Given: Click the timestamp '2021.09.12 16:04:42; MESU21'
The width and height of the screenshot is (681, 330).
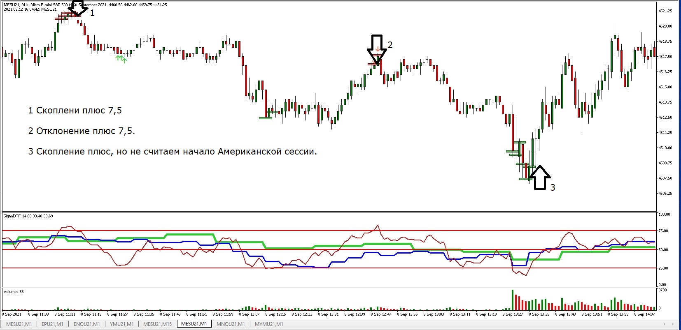Looking at the screenshot, I should point(30,9).
